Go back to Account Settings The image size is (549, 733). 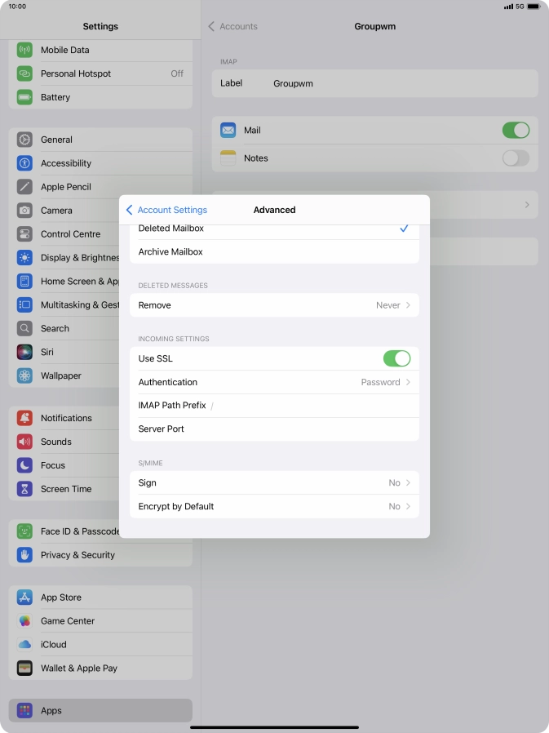point(167,210)
